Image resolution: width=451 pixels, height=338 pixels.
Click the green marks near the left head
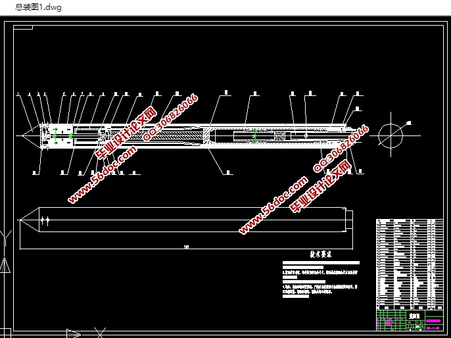tap(57, 136)
